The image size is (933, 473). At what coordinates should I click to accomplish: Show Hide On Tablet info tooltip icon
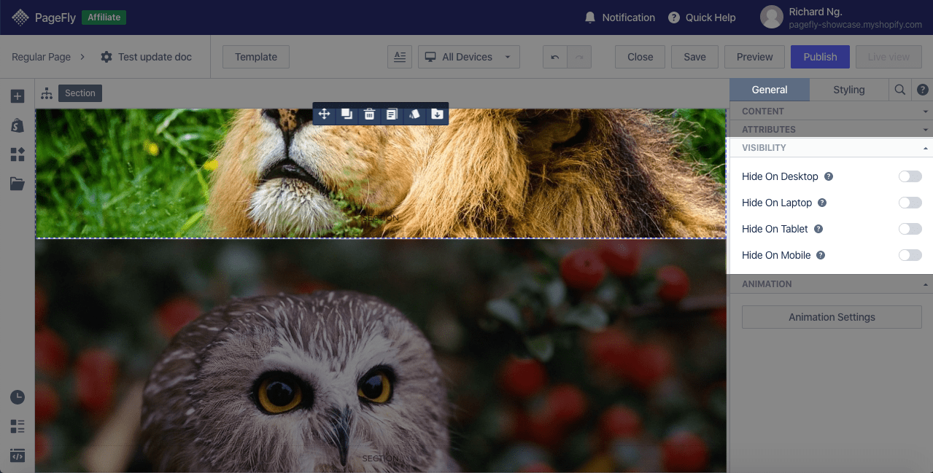coord(818,229)
